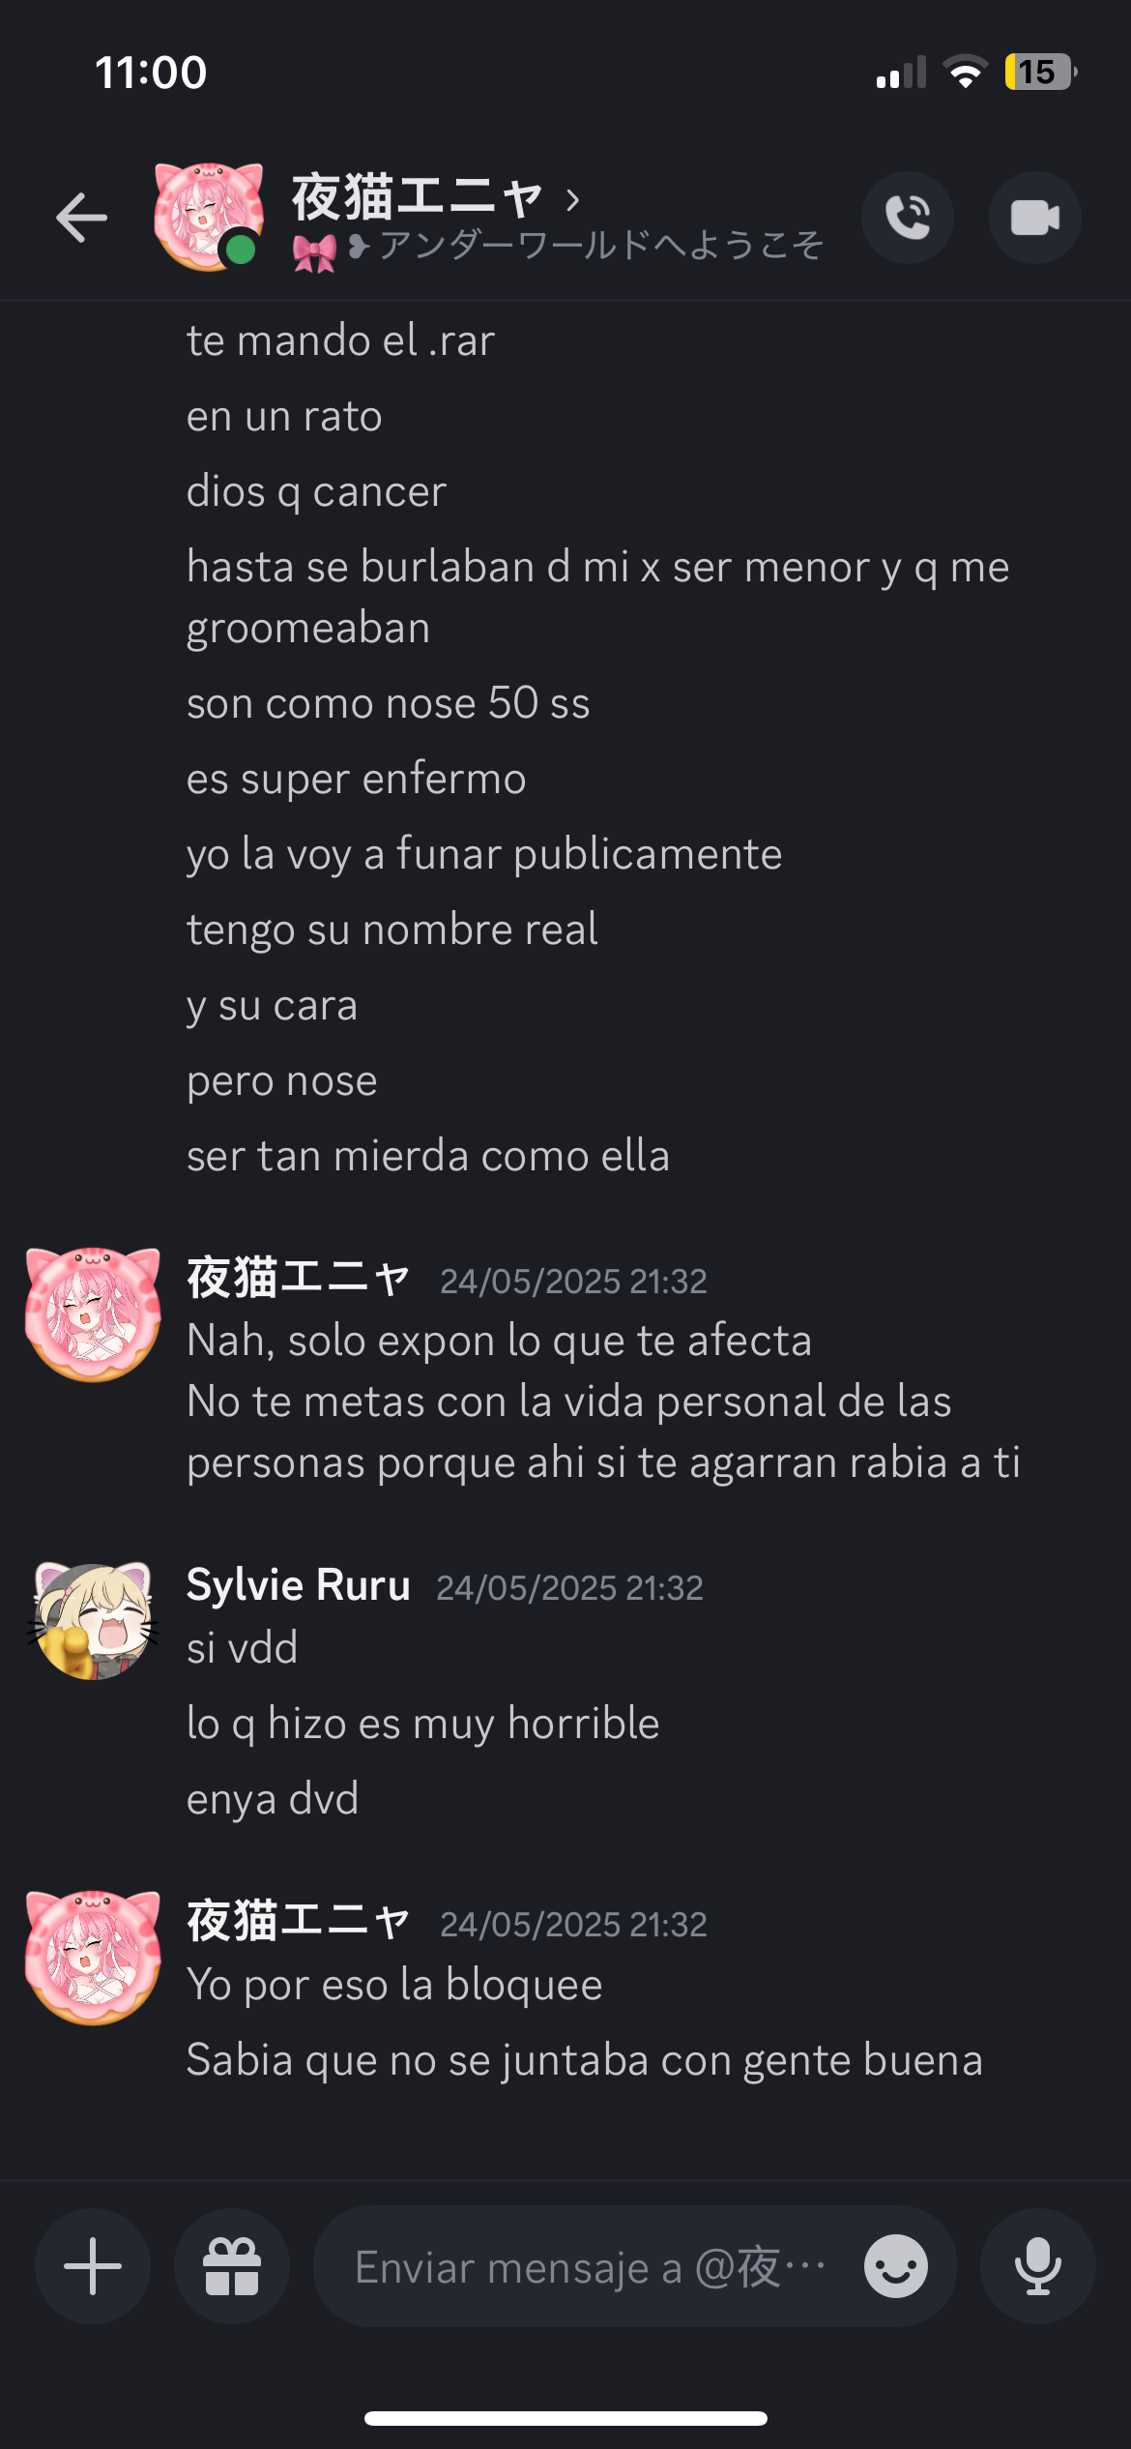Open the plus attachment menu

(x=93, y=2266)
